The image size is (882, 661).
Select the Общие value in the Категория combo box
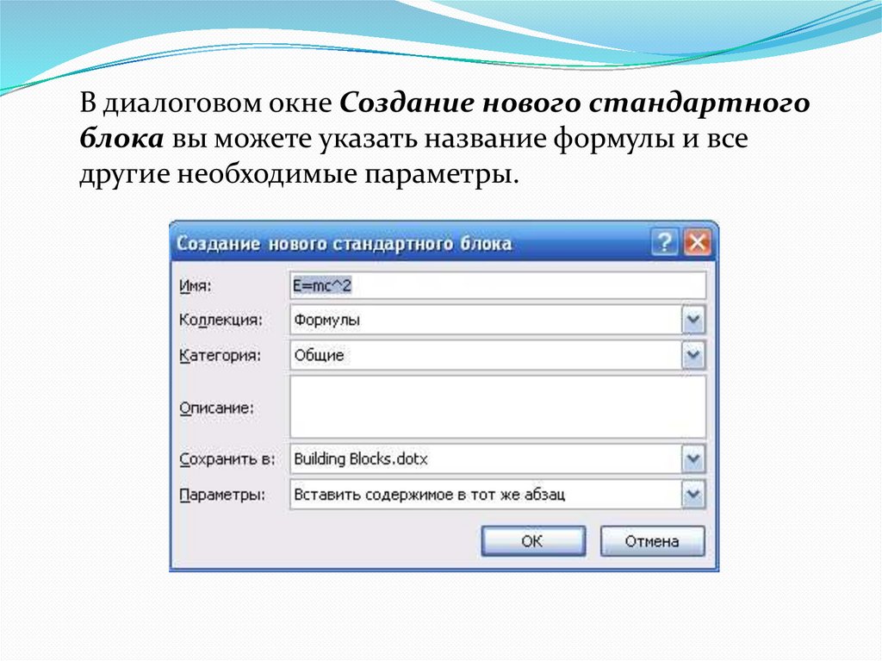pos(319,355)
